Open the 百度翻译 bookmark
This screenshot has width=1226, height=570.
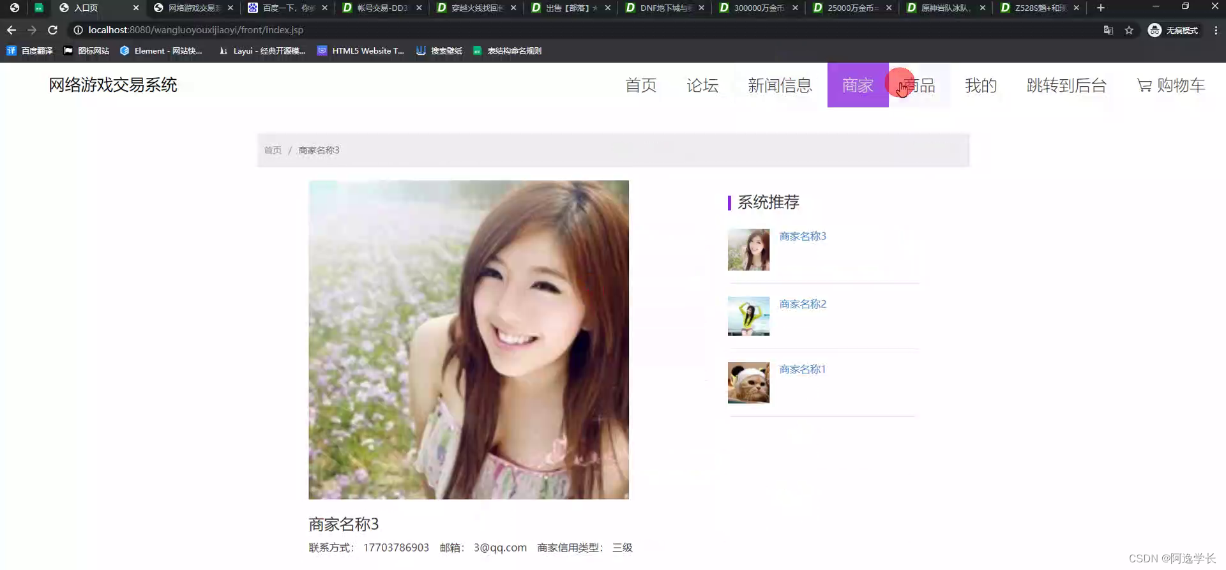coord(29,50)
